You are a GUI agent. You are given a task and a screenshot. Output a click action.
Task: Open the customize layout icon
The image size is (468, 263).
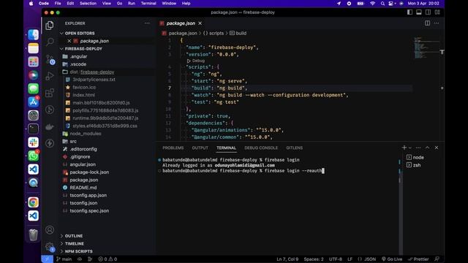(x=437, y=12)
